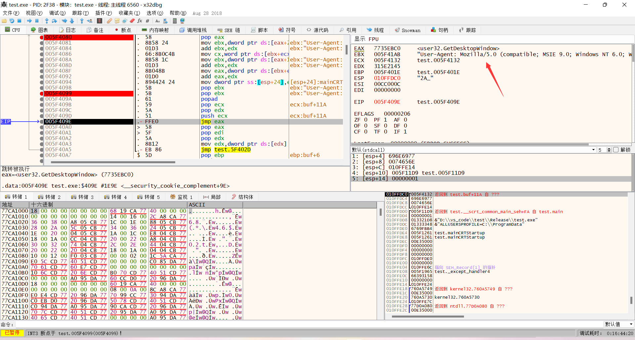
Task: Open the Strings search icon
Action: pyautogui.click(x=157, y=21)
